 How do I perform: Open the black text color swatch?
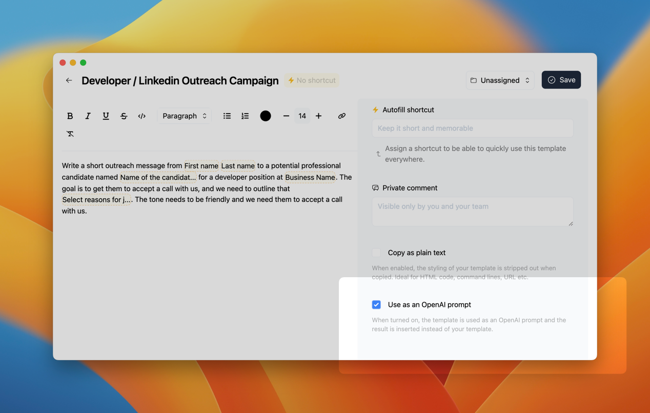click(x=266, y=116)
